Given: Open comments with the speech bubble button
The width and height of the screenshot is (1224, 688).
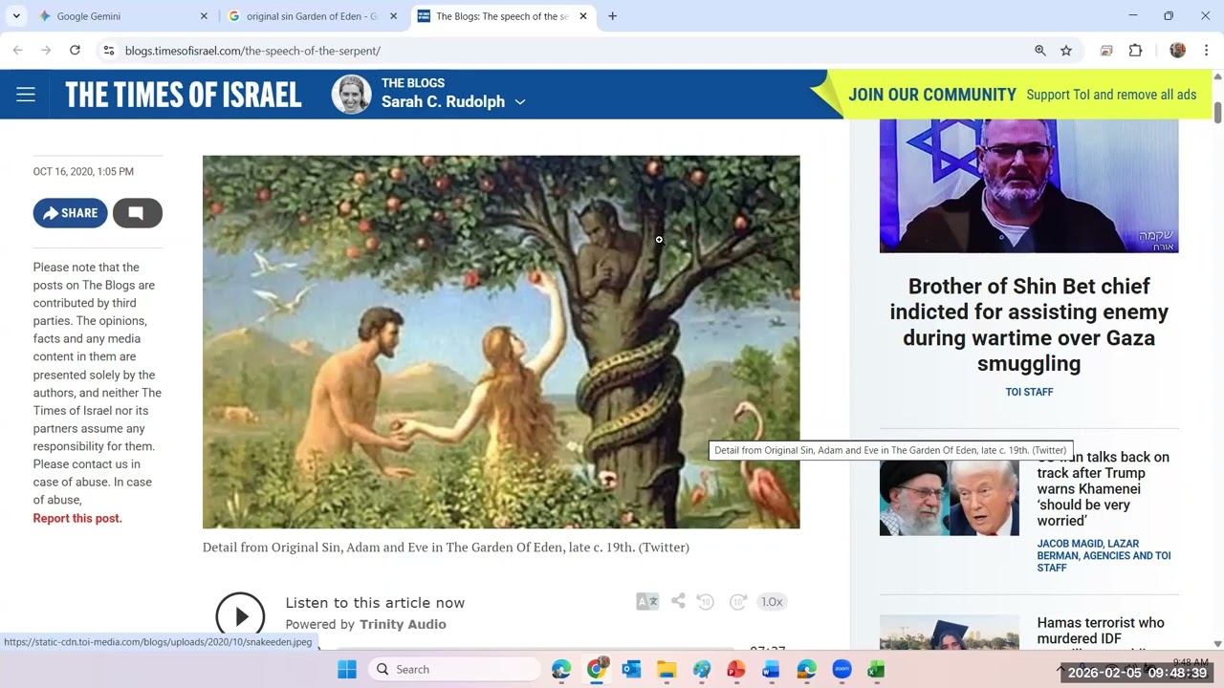Looking at the screenshot, I should [x=137, y=213].
